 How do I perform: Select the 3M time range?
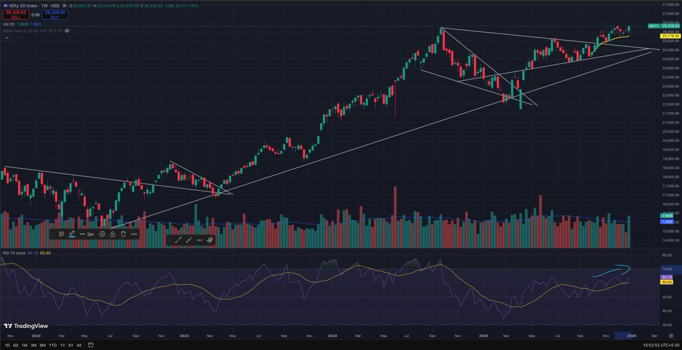click(x=34, y=345)
